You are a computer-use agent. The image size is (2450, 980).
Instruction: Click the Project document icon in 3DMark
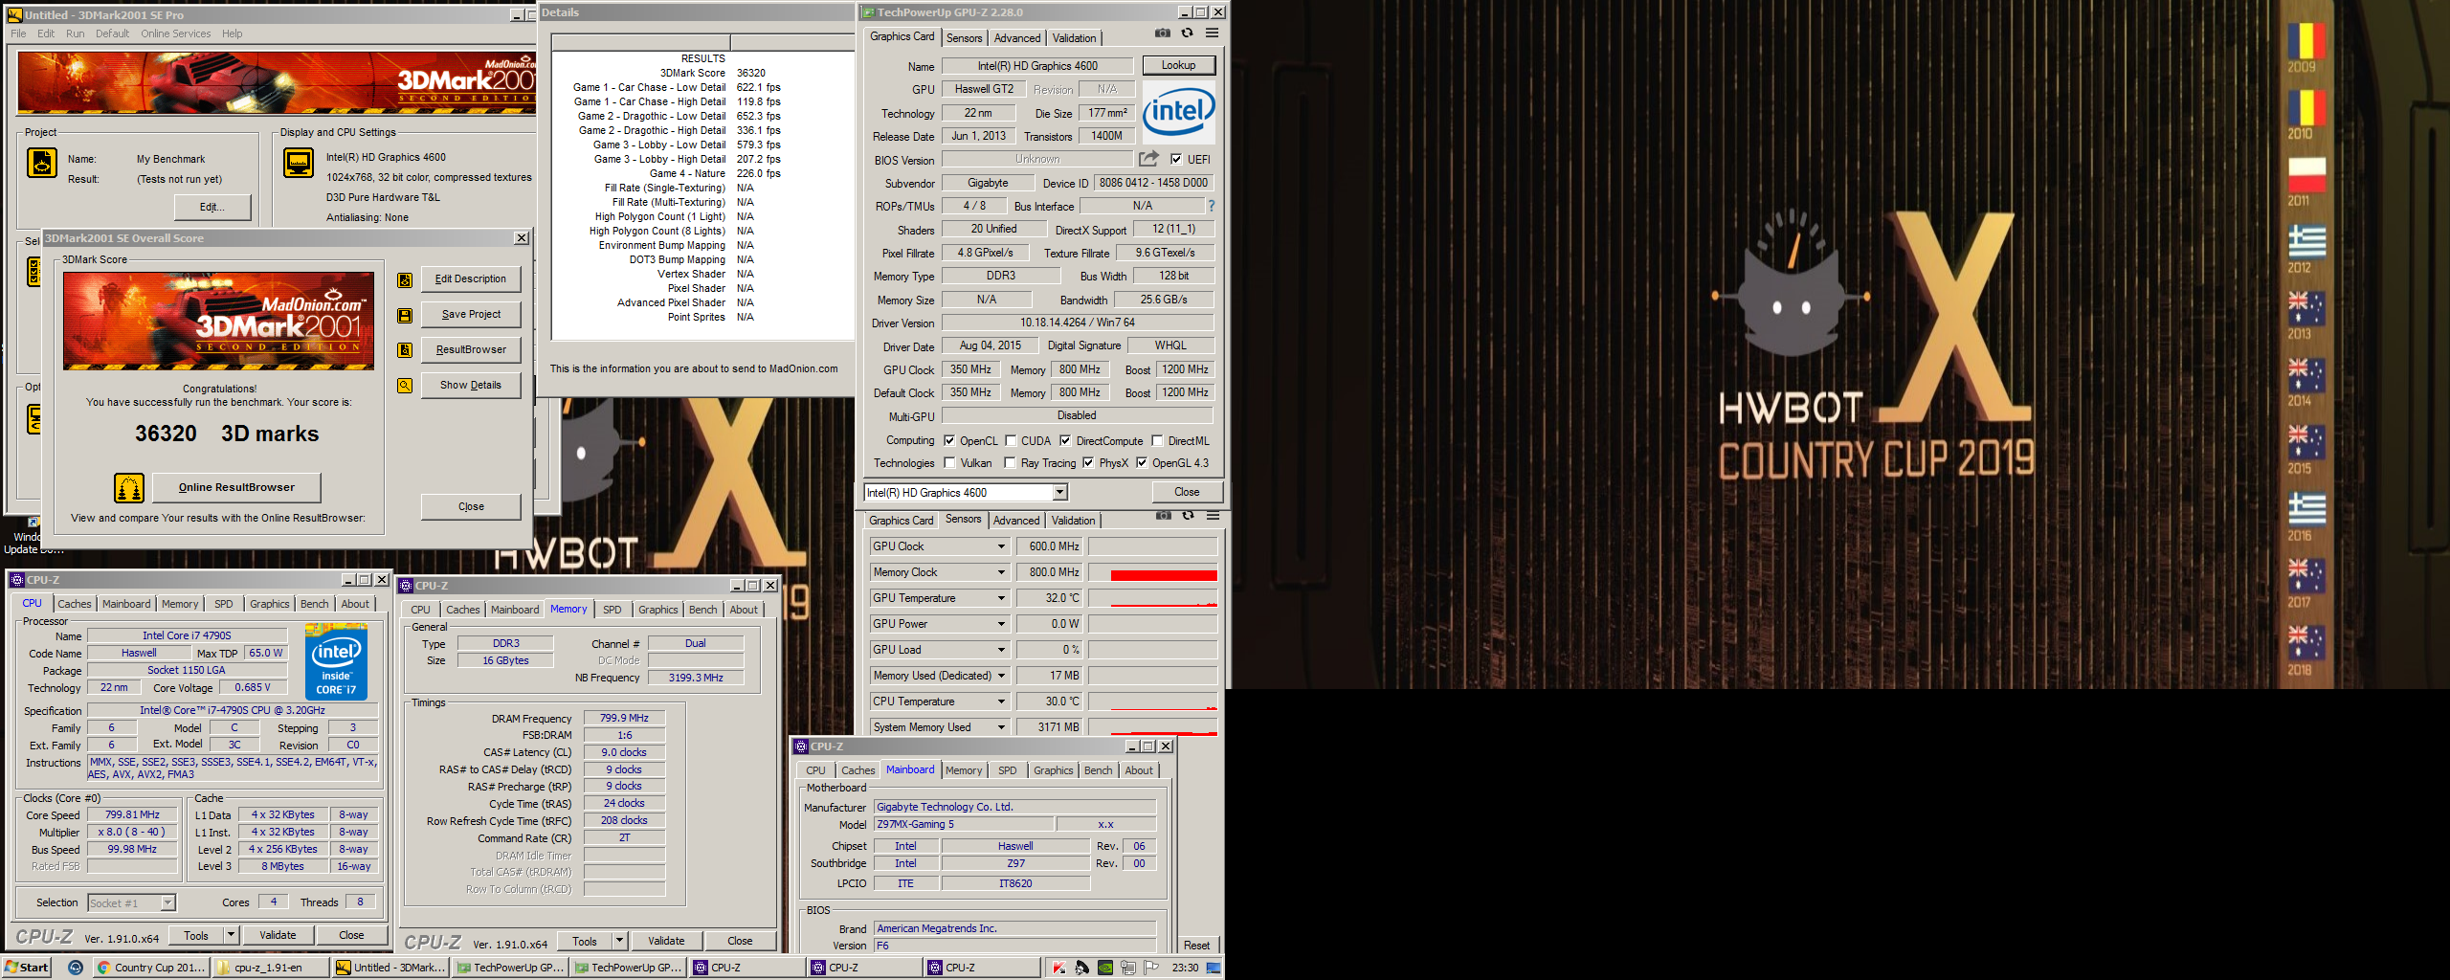42,163
